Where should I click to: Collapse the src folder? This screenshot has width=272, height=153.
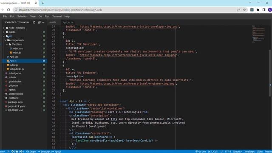[x=11, y=36]
